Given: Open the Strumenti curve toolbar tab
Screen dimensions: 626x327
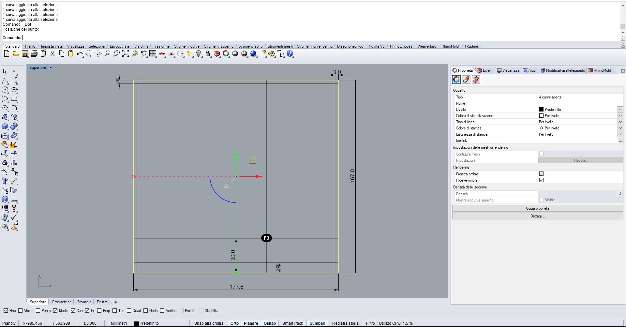Looking at the screenshot, I should (187, 46).
